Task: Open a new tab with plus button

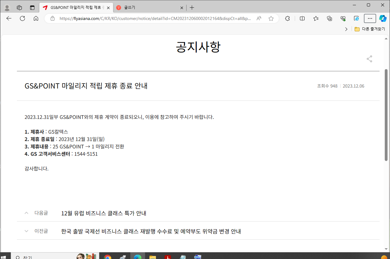Action: [192, 8]
